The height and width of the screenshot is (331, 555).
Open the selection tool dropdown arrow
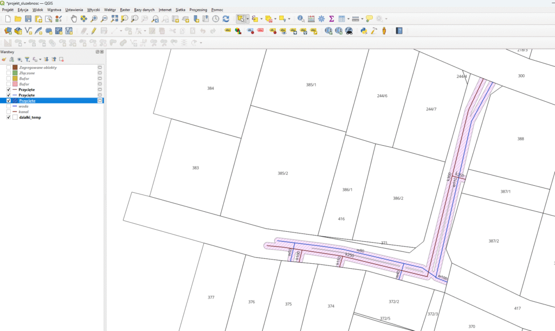click(247, 19)
